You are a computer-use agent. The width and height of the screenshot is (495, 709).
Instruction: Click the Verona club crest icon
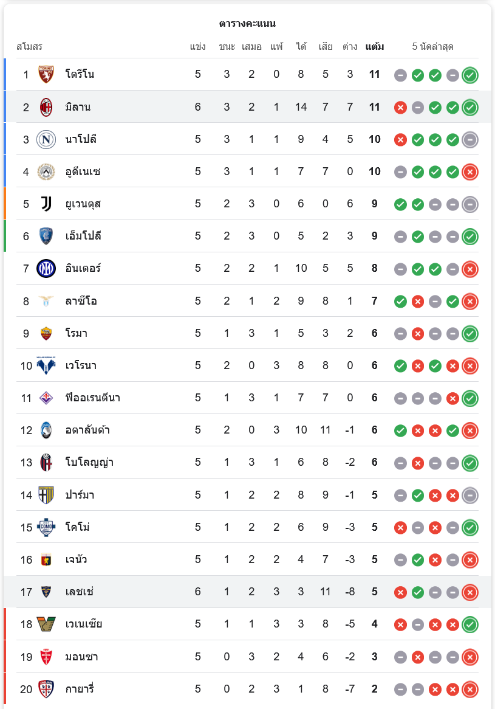46,365
